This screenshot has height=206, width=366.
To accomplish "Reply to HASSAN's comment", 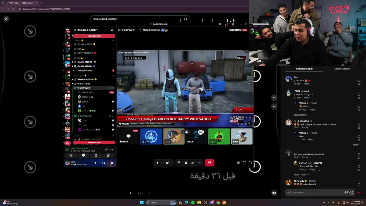I will pyautogui.click(x=312, y=169).
